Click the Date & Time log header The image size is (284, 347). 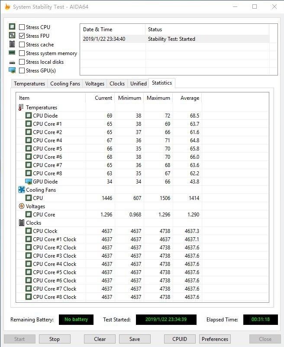click(x=113, y=29)
